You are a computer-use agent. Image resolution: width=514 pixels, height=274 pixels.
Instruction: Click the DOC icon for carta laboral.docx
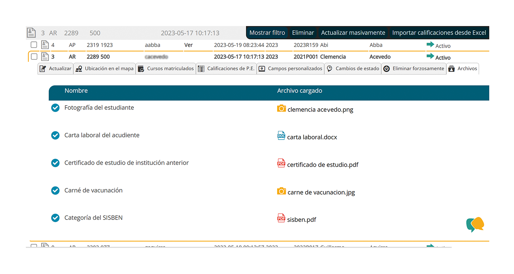281,136
